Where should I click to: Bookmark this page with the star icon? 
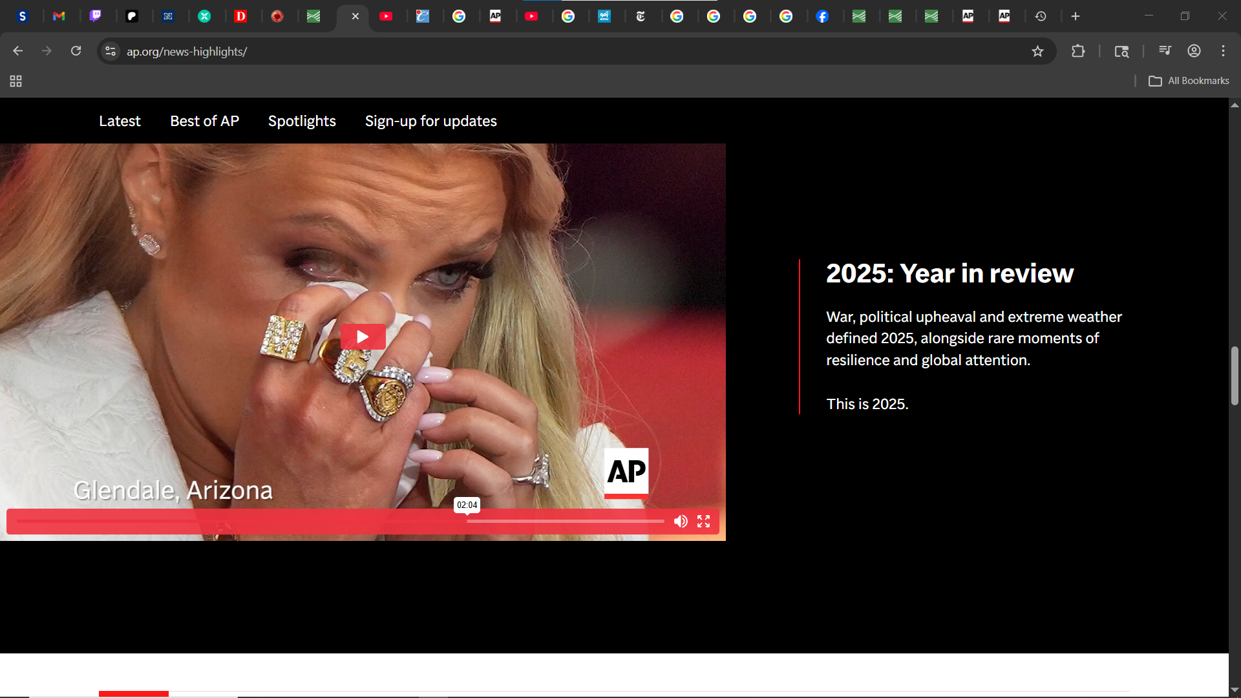click(x=1037, y=52)
